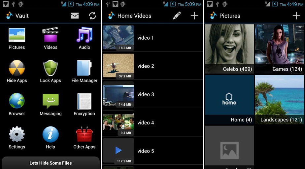305x169 pixels.
Task: Open the private Browser globe icon
Action: [17, 101]
